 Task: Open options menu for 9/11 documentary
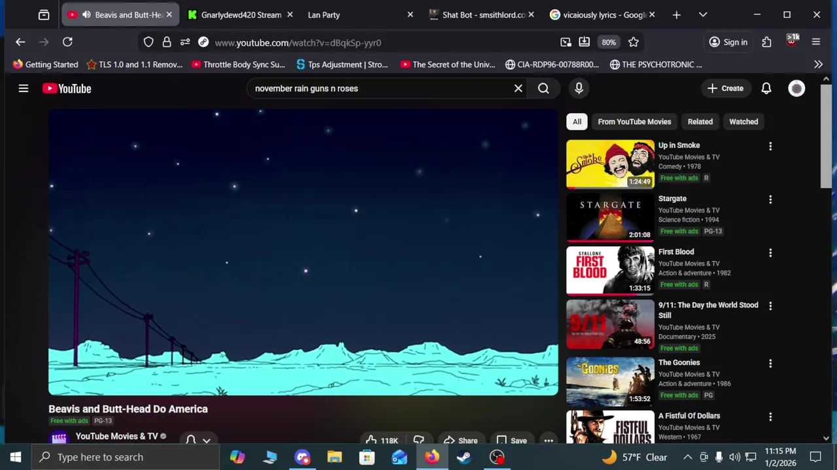pos(770,305)
